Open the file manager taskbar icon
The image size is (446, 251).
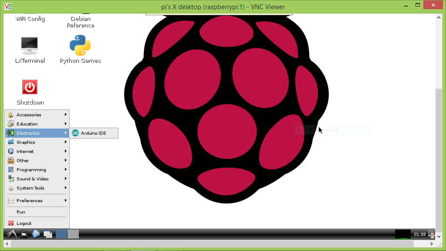(24, 234)
